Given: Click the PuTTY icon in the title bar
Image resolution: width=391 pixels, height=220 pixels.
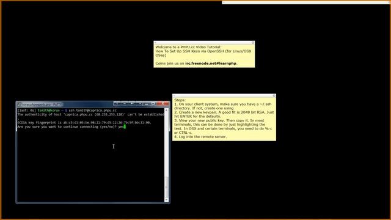Looking at the screenshot, I should tap(19, 105).
